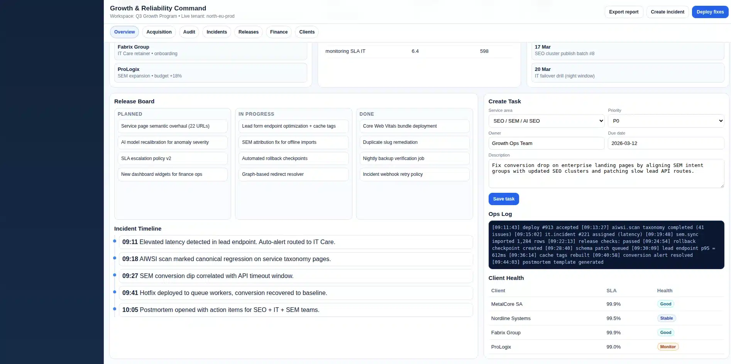Click the SLA column header

click(x=611, y=291)
